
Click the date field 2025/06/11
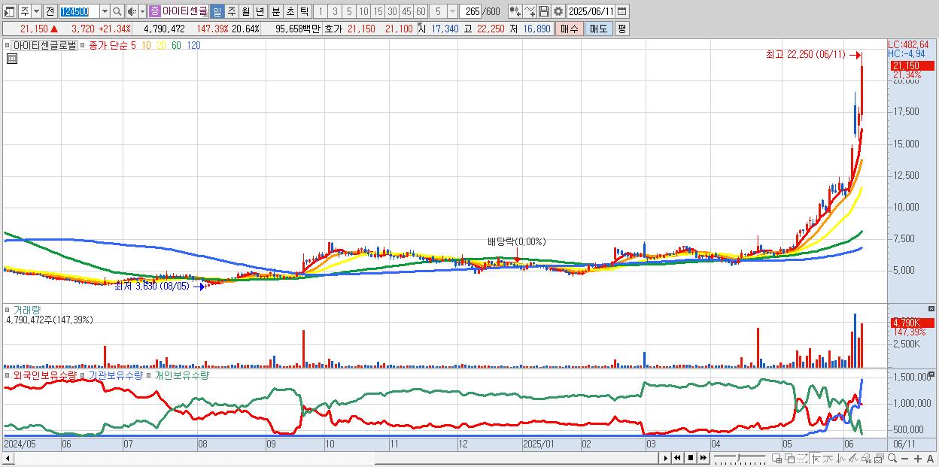coord(591,11)
